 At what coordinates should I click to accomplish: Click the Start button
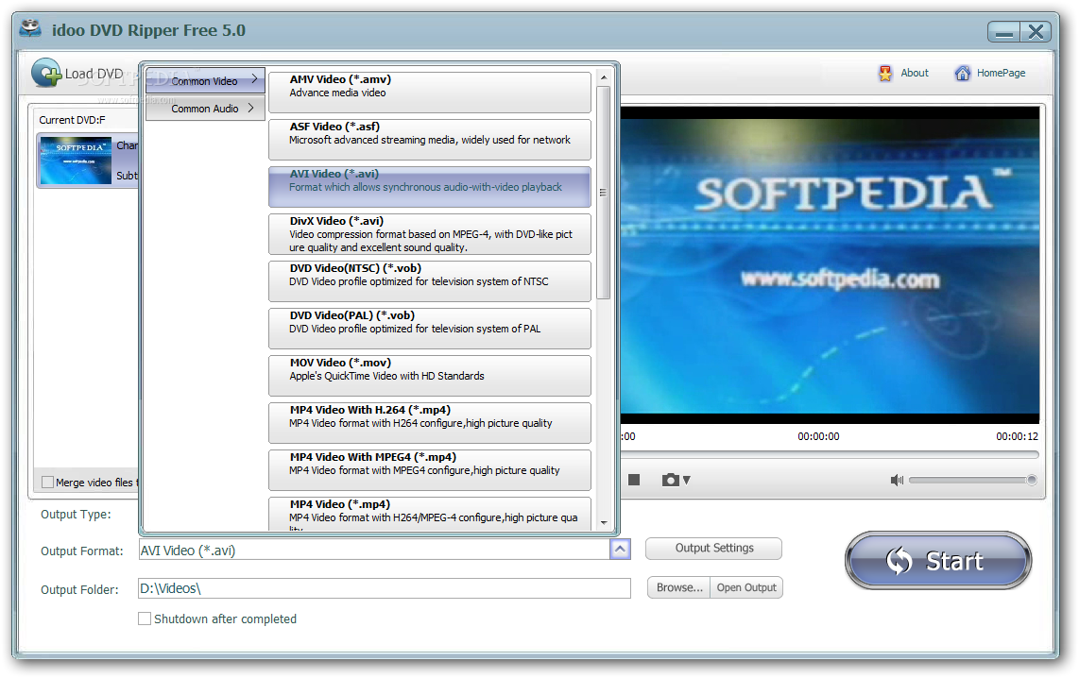pos(938,560)
